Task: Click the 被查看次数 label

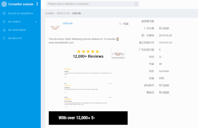Action: pyautogui.click(x=148, y=21)
